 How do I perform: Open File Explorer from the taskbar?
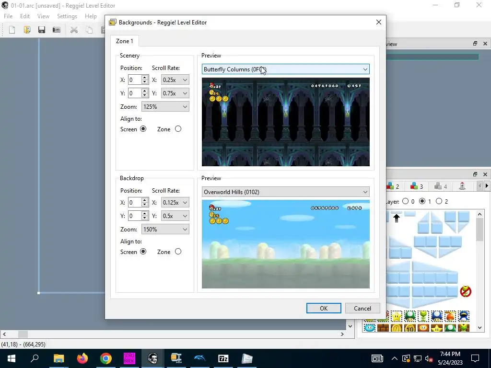(58, 358)
